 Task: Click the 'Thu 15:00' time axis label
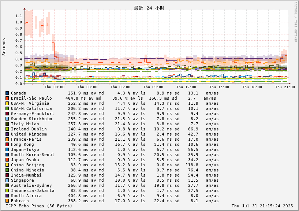[x=219, y=87]
